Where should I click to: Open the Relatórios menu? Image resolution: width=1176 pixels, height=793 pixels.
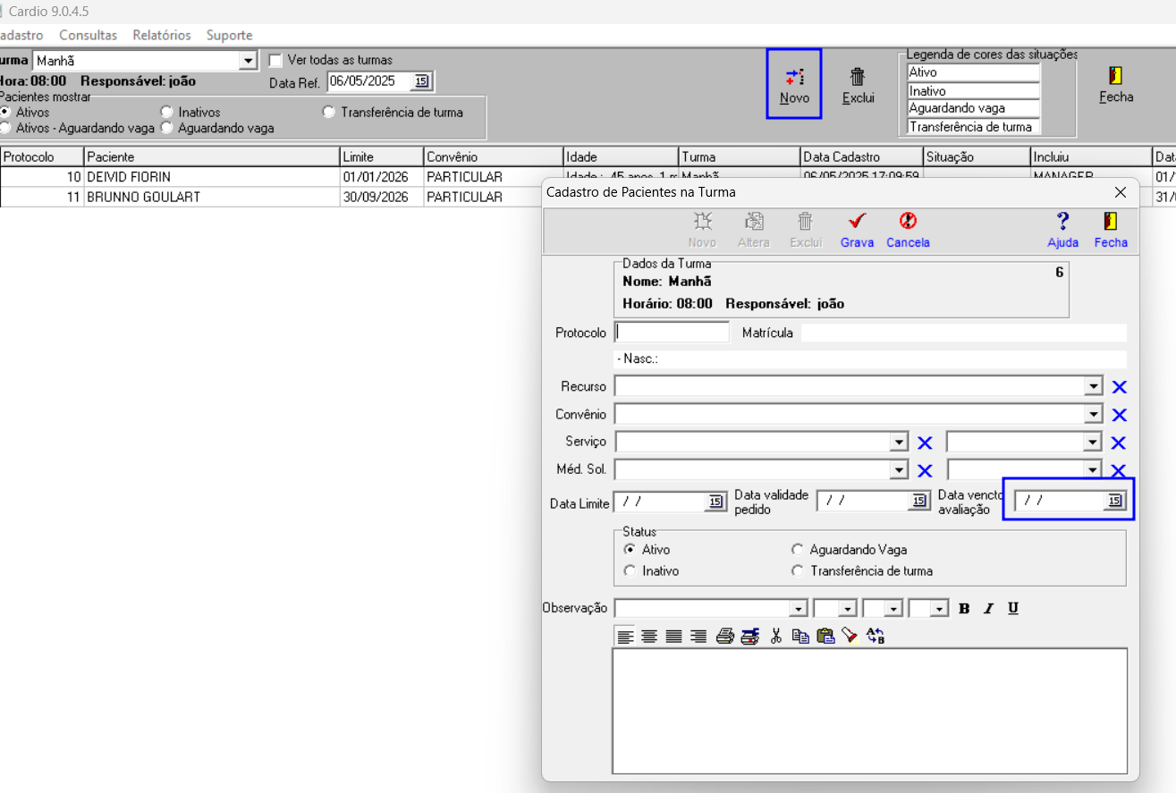click(x=162, y=35)
